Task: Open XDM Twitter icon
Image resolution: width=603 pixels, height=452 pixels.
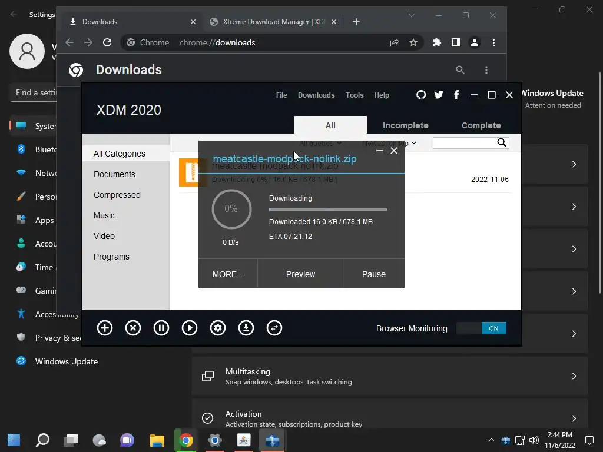Action: [x=438, y=95]
